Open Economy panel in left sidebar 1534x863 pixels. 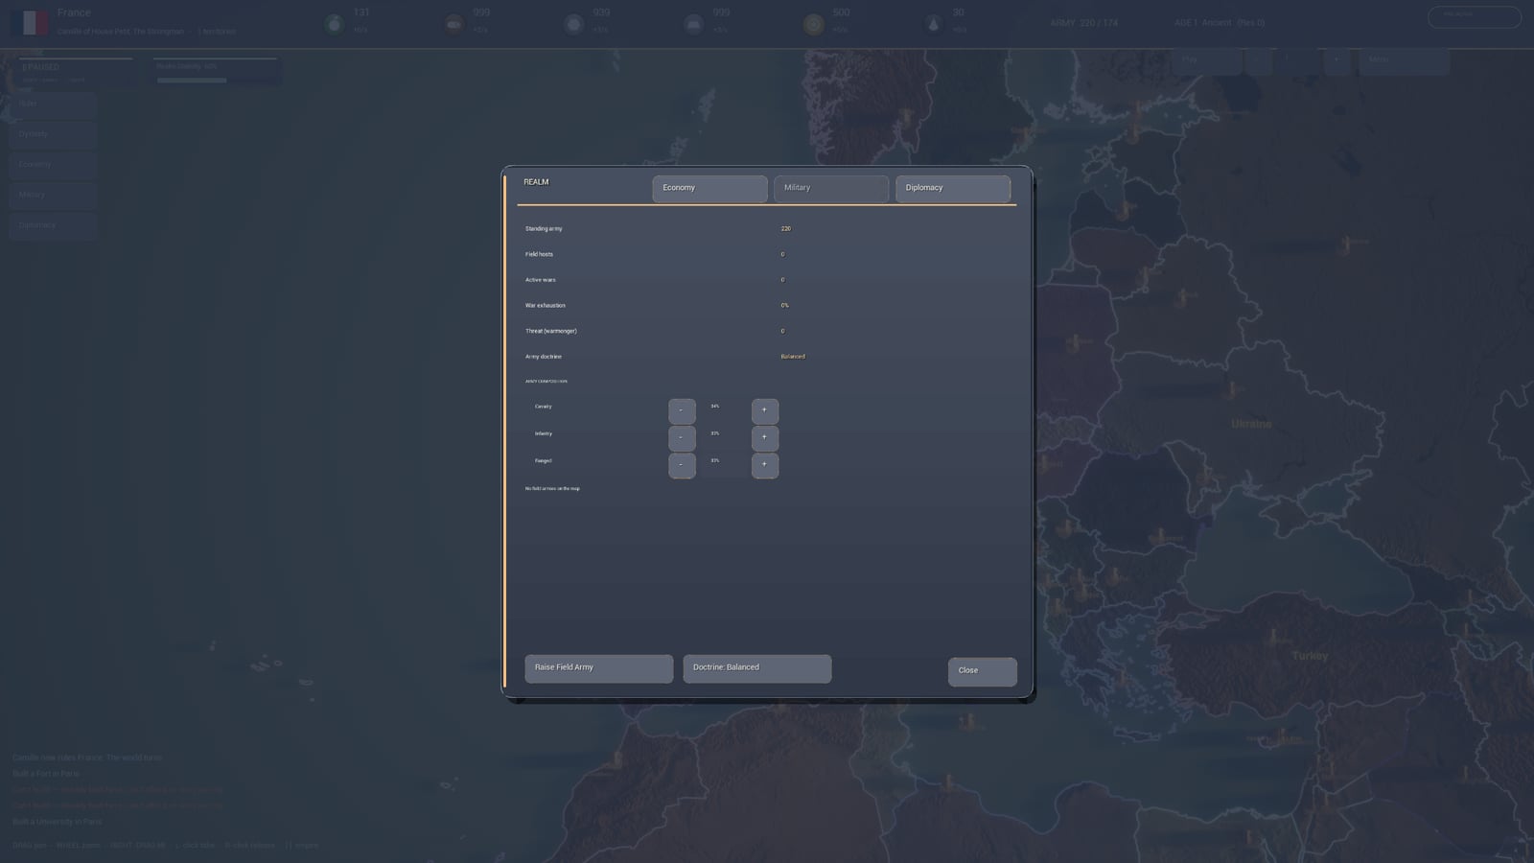pos(54,165)
